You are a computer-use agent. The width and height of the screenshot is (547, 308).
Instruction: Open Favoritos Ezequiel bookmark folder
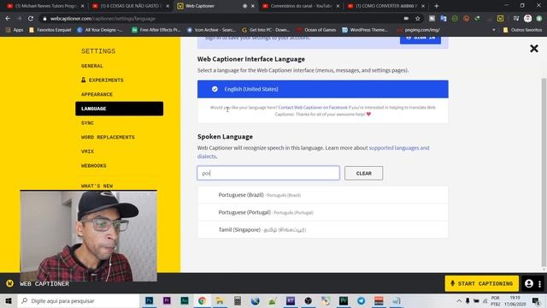pyautogui.click(x=50, y=30)
